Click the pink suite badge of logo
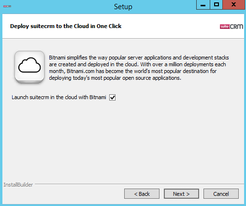Viewport: 246px width, 206px height. tap(224, 27)
